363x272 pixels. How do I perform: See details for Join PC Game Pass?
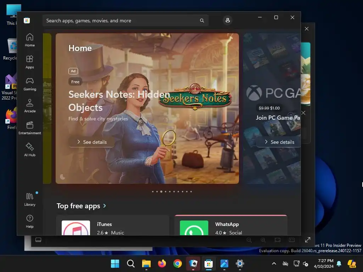[279, 142]
